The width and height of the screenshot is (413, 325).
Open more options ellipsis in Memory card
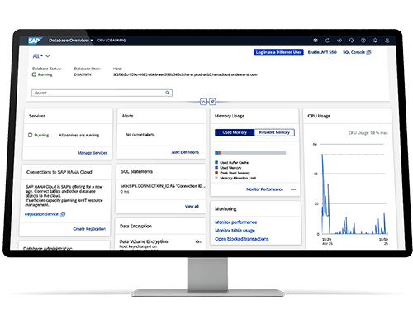pyautogui.click(x=293, y=189)
